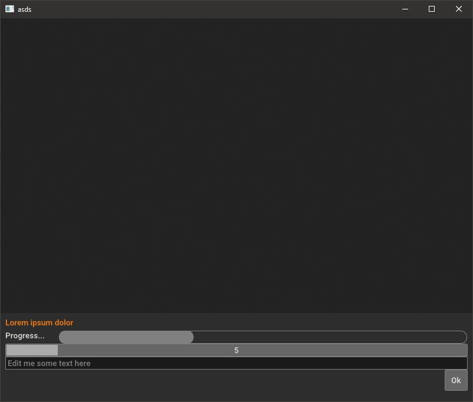Click the horizontal scrollbar thumb next to Progress
The height and width of the screenshot is (402, 473).
point(126,337)
